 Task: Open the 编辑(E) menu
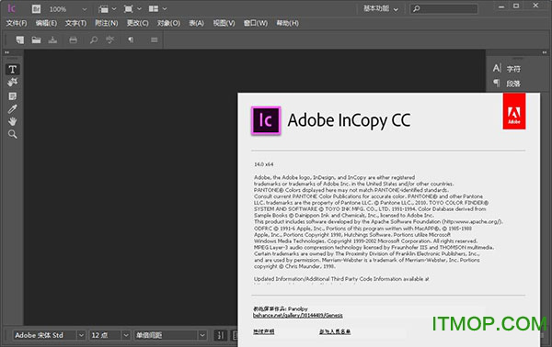[x=46, y=23]
